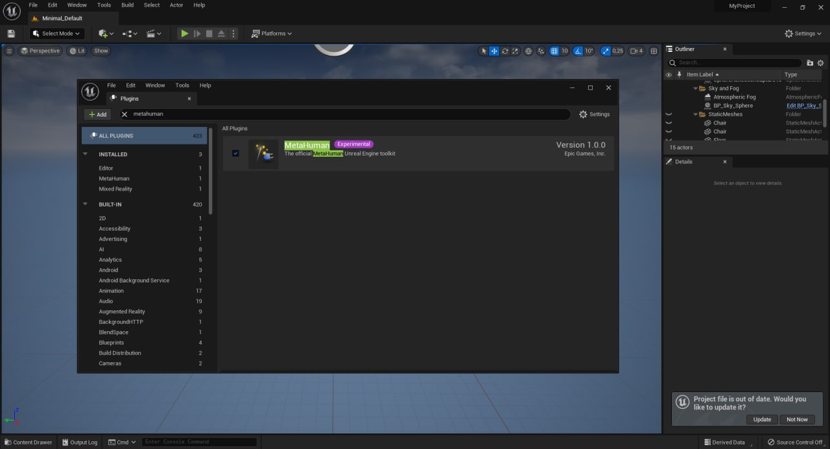Activate the Translate move gizmo tool
The image size is (830, 449).
(x=494, y=51)
